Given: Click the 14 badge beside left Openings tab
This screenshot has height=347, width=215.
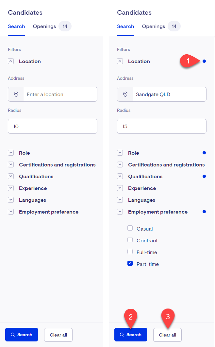Looking at the screenshot, I should pos(65,26).
